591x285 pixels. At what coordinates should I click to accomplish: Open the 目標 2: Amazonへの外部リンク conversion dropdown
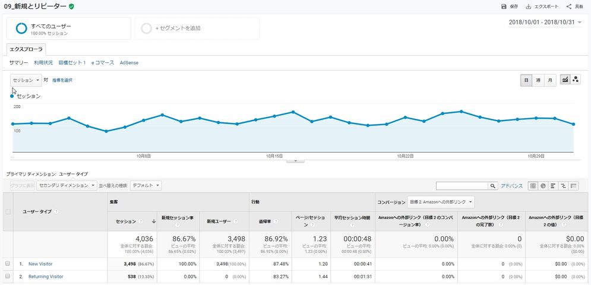[x=441, y=202]
